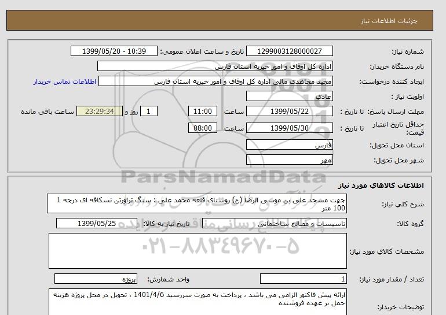The image size is (446, 315).
Task: Select the شهر محل تحویل field مهر
Action: [289, 160]
